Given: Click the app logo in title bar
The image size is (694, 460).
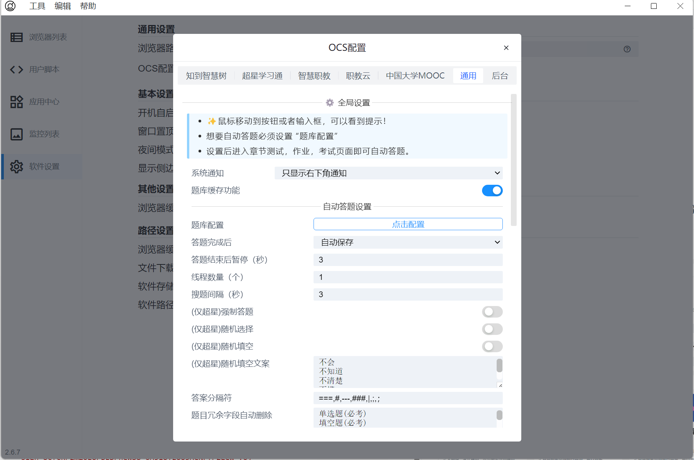Looking at the screenshot, I should (x=10, y=6).
